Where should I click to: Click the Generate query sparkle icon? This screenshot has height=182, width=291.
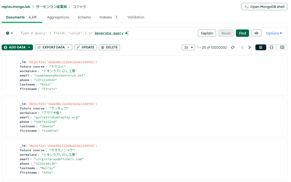tap(127, 33)
